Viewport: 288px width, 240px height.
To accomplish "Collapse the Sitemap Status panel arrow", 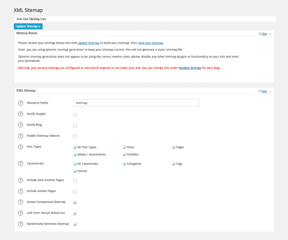I will point(270,34).
